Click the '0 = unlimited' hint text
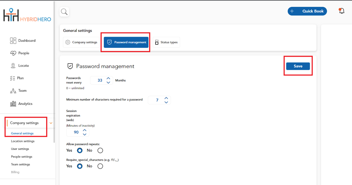This screenshot has width=352, height=185. 75,88
